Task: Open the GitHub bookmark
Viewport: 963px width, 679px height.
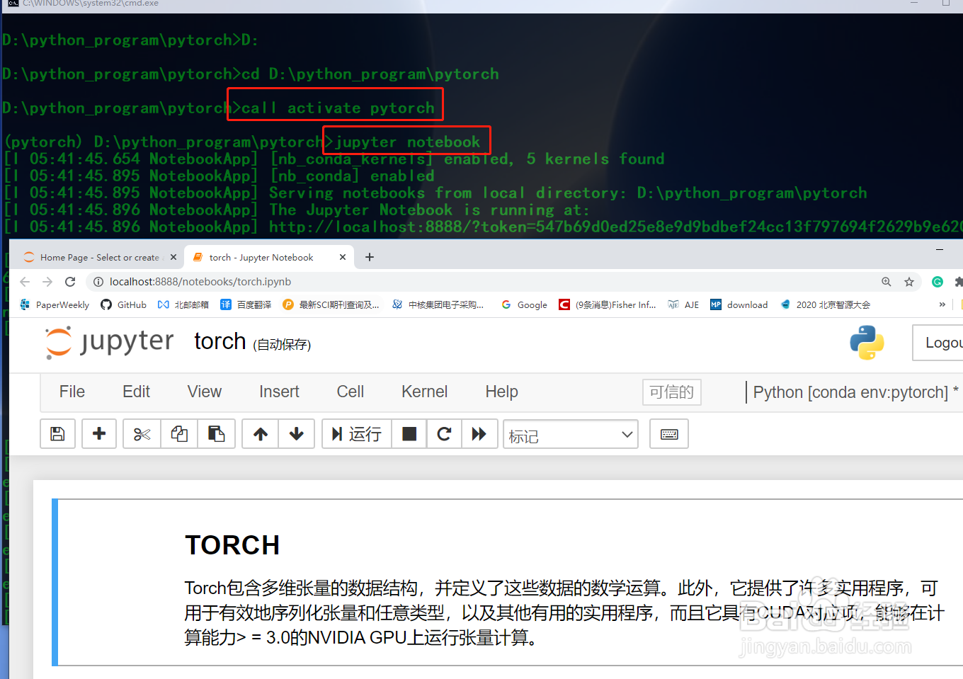Action: (124, 304)
